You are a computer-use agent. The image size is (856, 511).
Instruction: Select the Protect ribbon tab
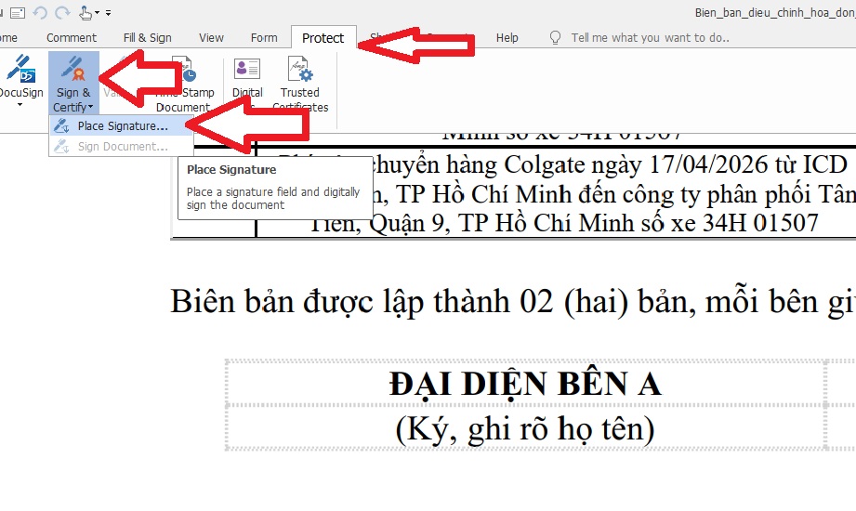tap(323, 38)
